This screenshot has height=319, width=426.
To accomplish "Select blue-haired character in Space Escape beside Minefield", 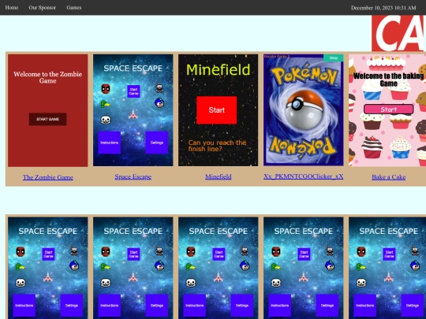I will coord(159,103).
